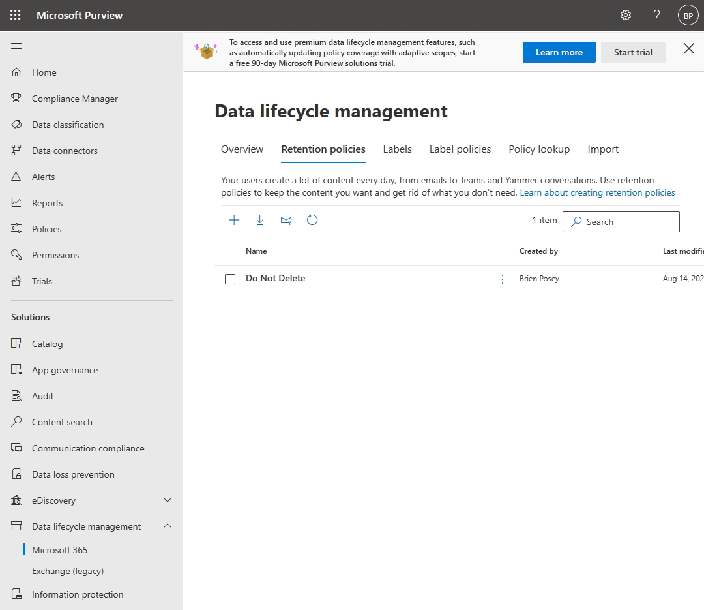Viewport: 704px width, 610px height.
Task: Create a new retention policy with the plus icon
Action: click(234, 220)
